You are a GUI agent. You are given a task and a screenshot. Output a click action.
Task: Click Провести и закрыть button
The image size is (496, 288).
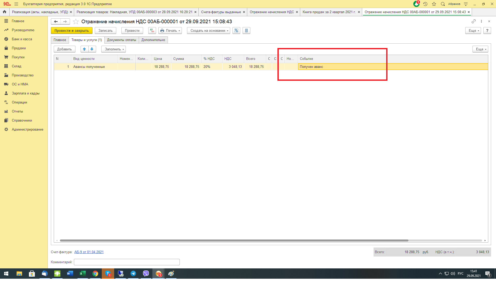click(72, 30)
